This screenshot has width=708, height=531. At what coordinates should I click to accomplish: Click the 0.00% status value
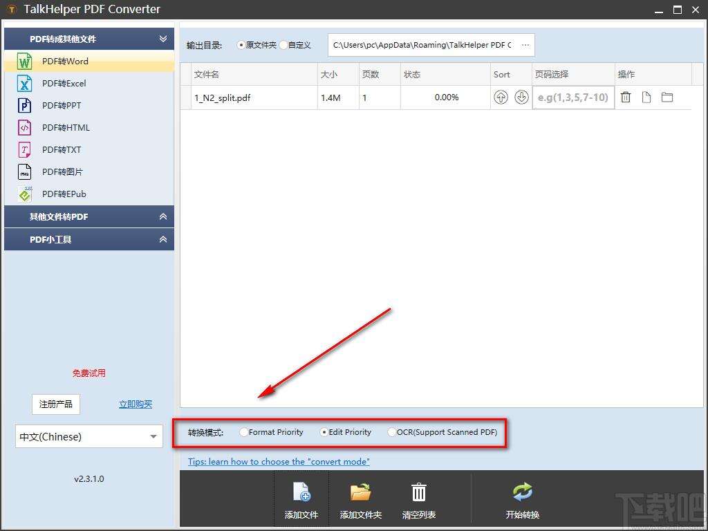pyautogui.click(x=447, y=97)
